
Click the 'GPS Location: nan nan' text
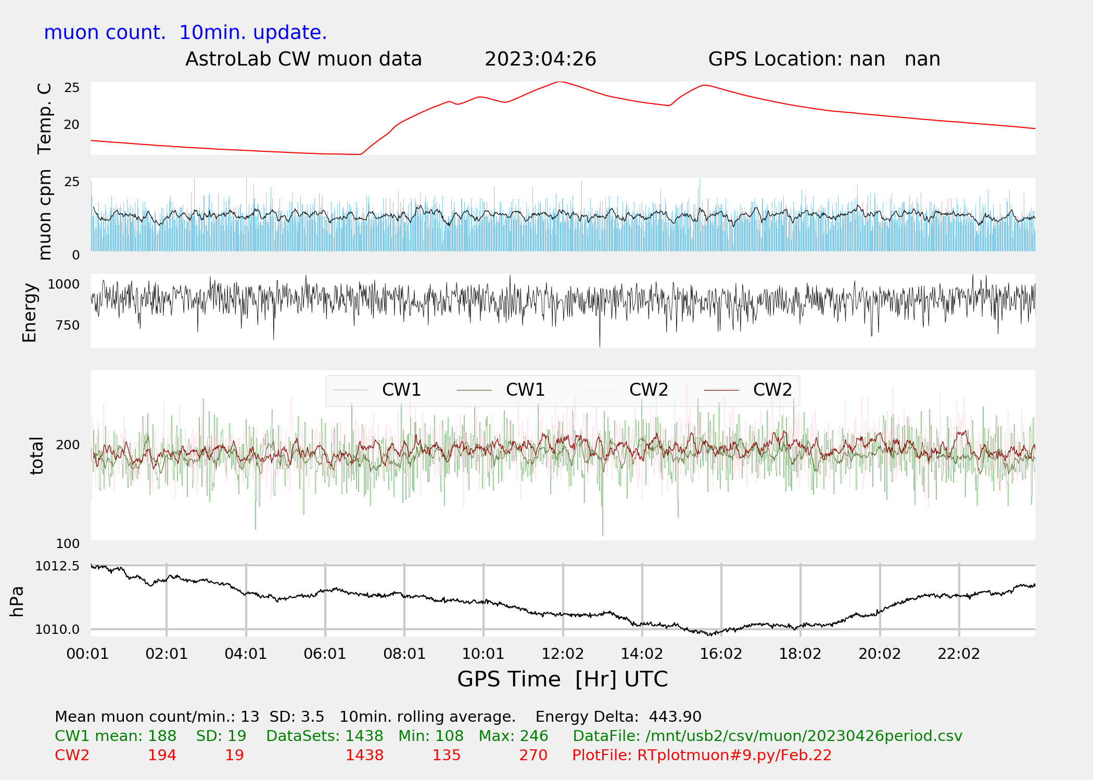coord(824,59)
